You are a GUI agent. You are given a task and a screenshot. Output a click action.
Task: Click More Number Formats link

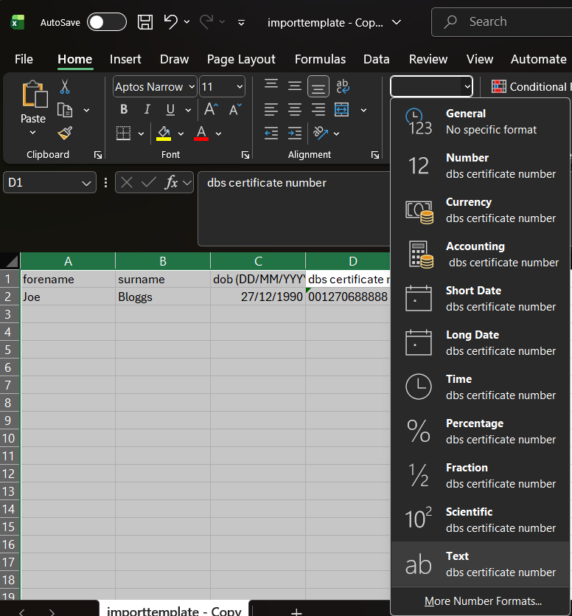tap(483, 601)
